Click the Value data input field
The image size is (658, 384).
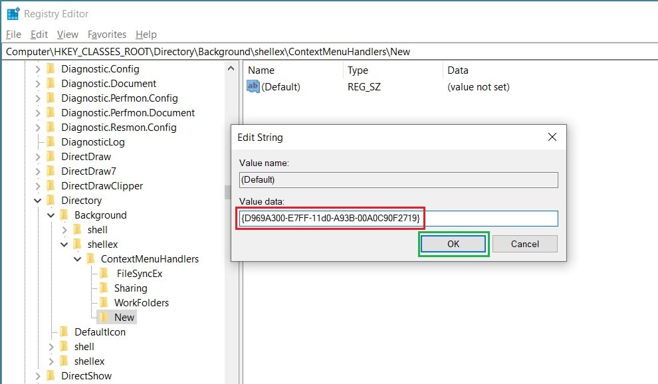(x=398, y=218)
